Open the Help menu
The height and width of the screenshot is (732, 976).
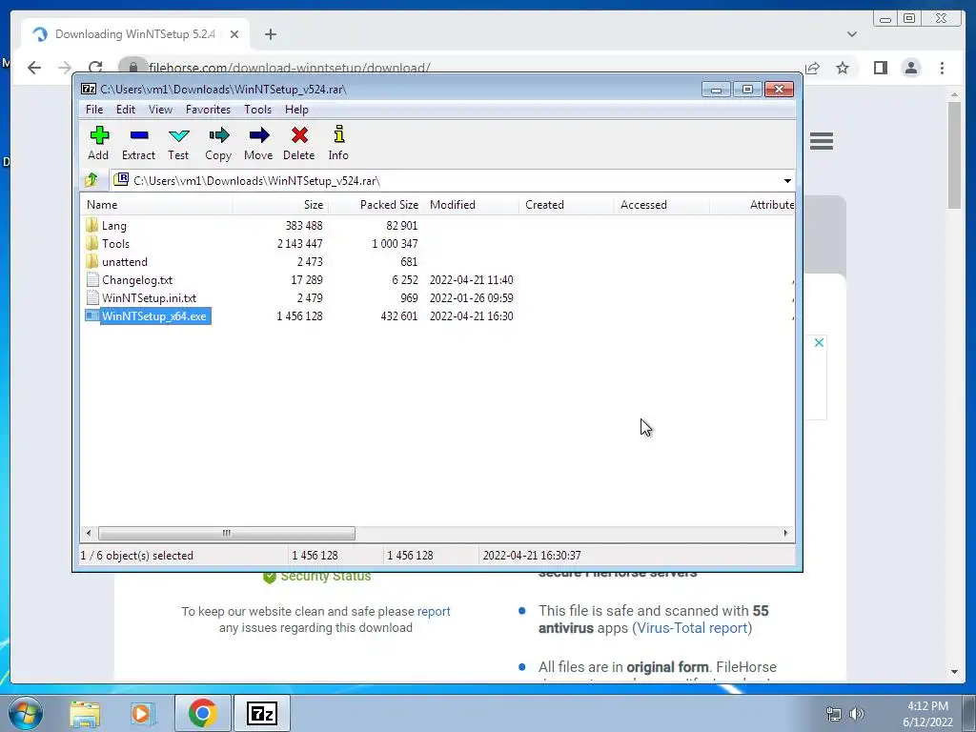click(x=296, y=110)
